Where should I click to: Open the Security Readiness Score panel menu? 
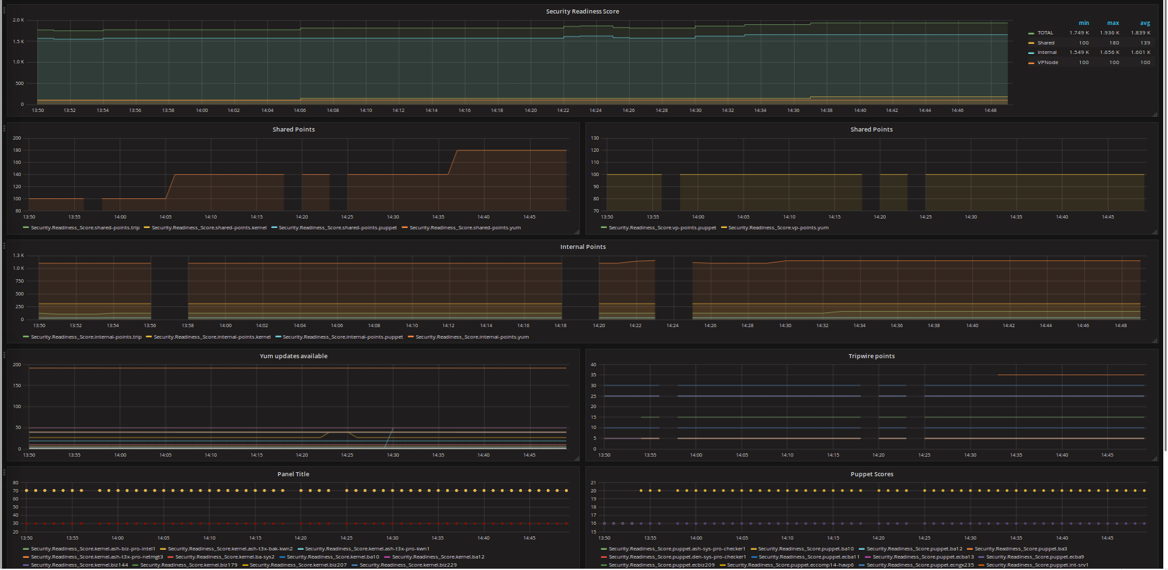(x=582, y=11)
